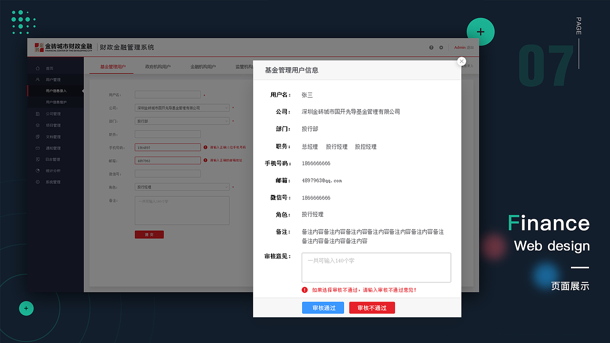Close the 基金管理用户信息 dialog with X
Image resolution: width=610 pixels, height=343 pixels.
pyautogui.click(x=461, y=61)
